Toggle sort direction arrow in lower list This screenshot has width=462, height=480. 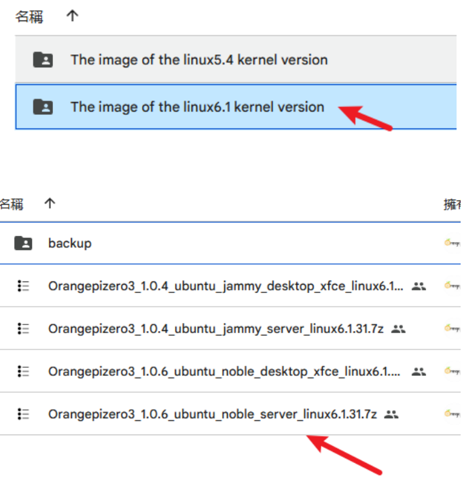coord(50,203)
